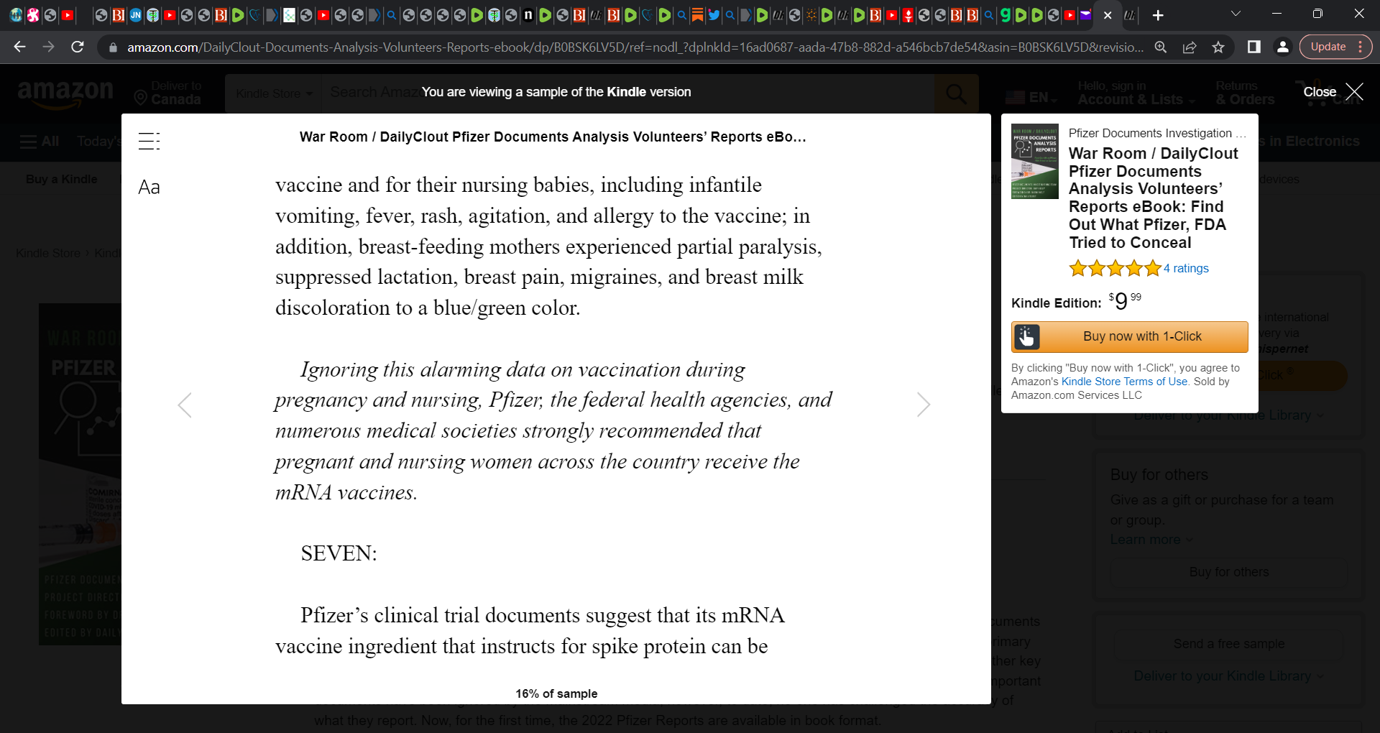Click the address bar URL

tap(635, 47)
